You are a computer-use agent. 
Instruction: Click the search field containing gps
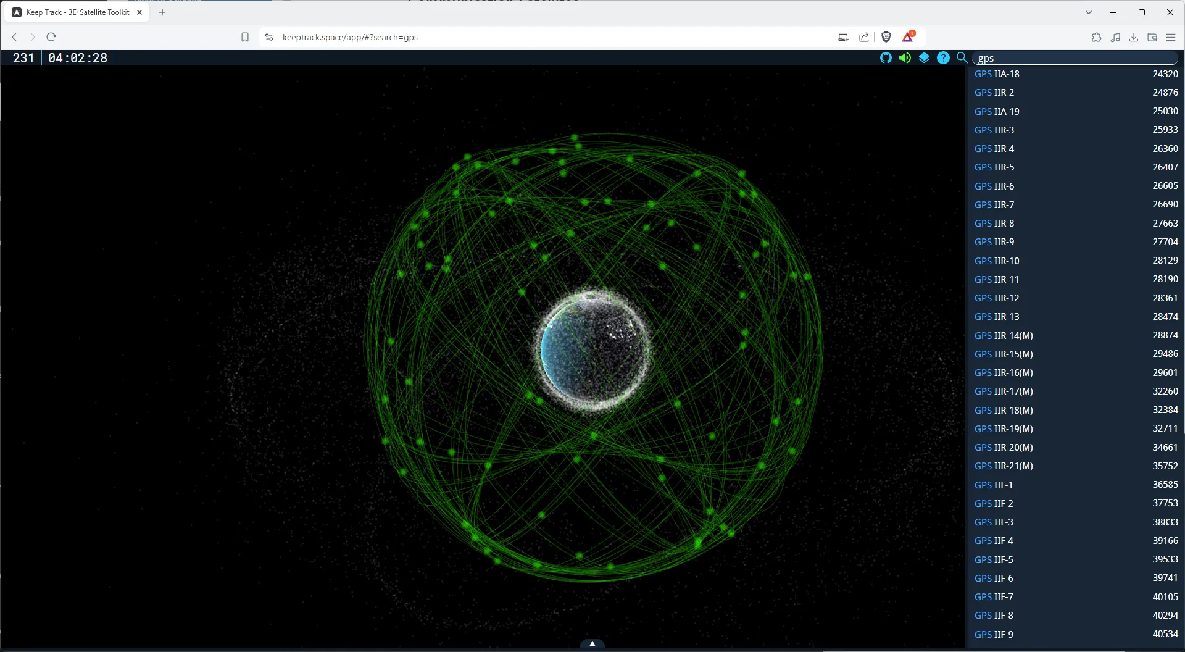(1076, 57)
